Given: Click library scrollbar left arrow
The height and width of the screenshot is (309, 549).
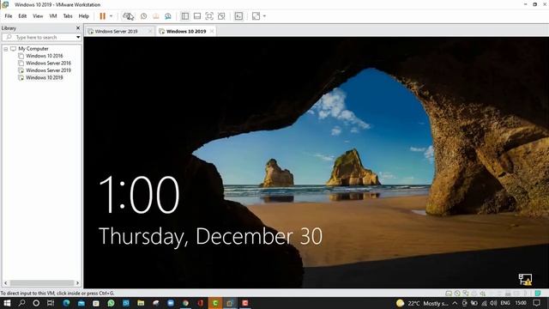Looking at the screenshot, I should coord(6,282).
